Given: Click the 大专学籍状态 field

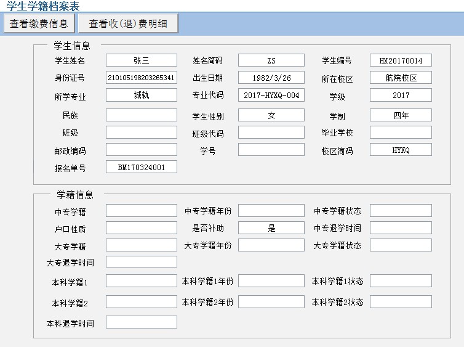Looking at the screenshot, I should [x=401, y=245].
